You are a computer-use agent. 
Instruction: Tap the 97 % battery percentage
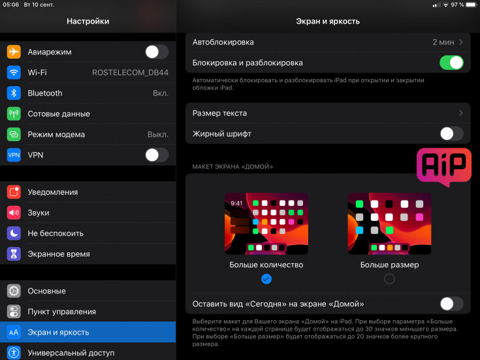tap(457, 5)
